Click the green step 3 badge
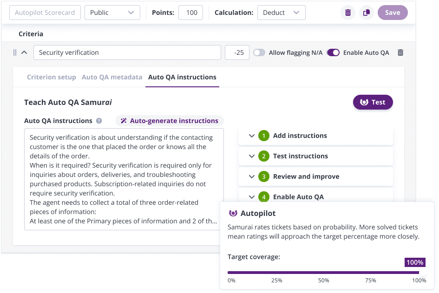 tap(263, 176)
